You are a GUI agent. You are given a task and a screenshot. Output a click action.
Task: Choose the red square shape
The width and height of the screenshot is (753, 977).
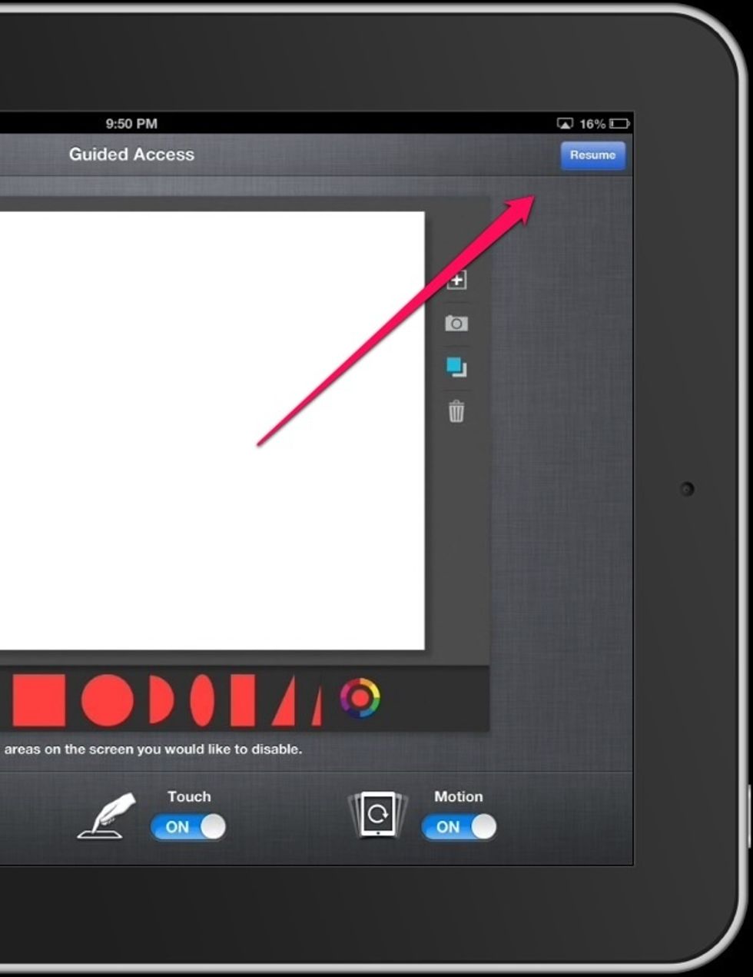38,700
